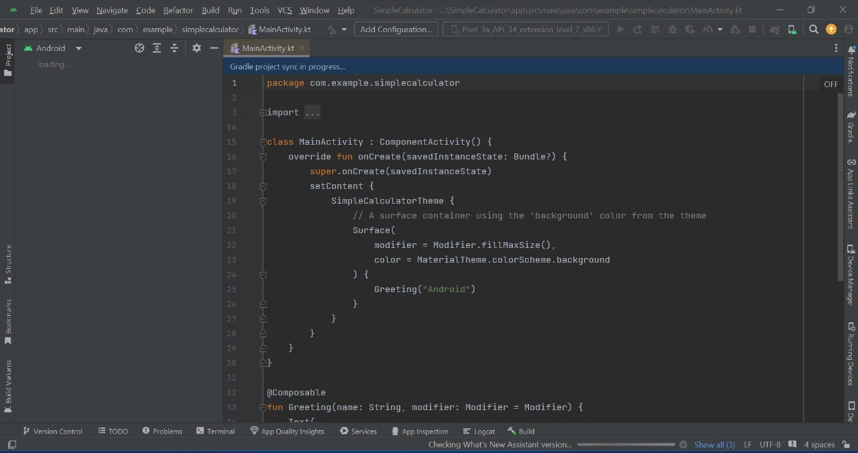The width and height of the screenshot is (858, 453).
Task: Click the UTF-8 encoding in status bar
Action: pos(770,444)
